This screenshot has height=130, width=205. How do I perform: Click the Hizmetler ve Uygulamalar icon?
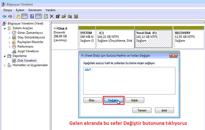point(9,65)
